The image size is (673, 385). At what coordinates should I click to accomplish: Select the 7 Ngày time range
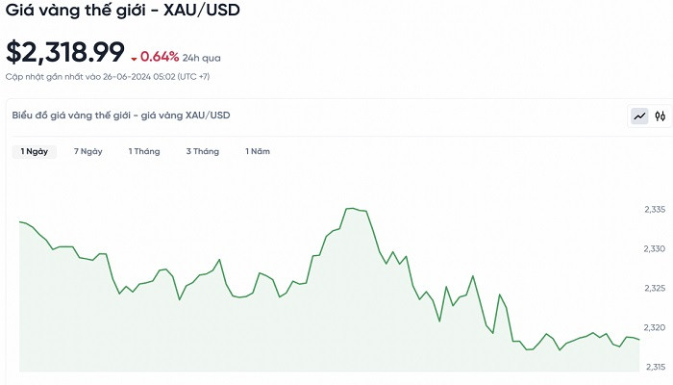[x=88, y=151]
